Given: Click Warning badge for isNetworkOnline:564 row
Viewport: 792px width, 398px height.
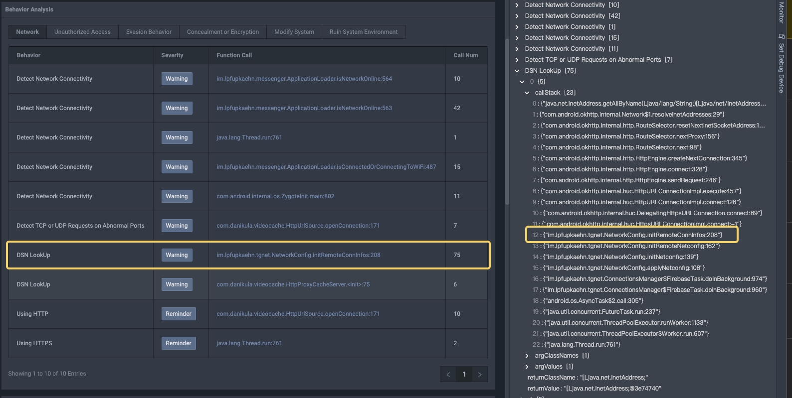Looking at the screenshot, I should [177, 79].
